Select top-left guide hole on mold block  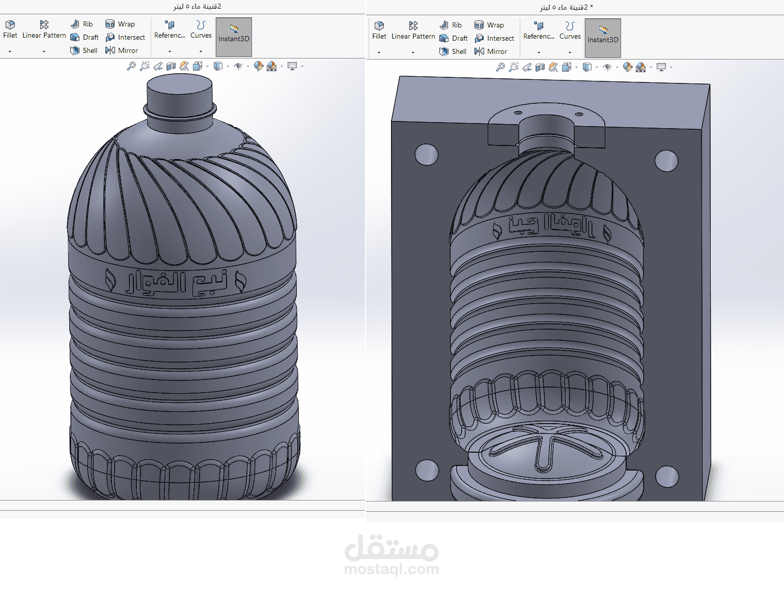click(427, 155)
